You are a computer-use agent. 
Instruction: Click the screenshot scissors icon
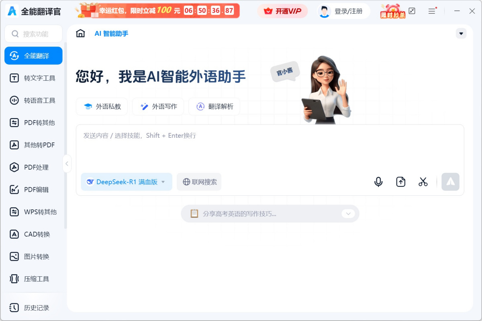tap(423, 182)
